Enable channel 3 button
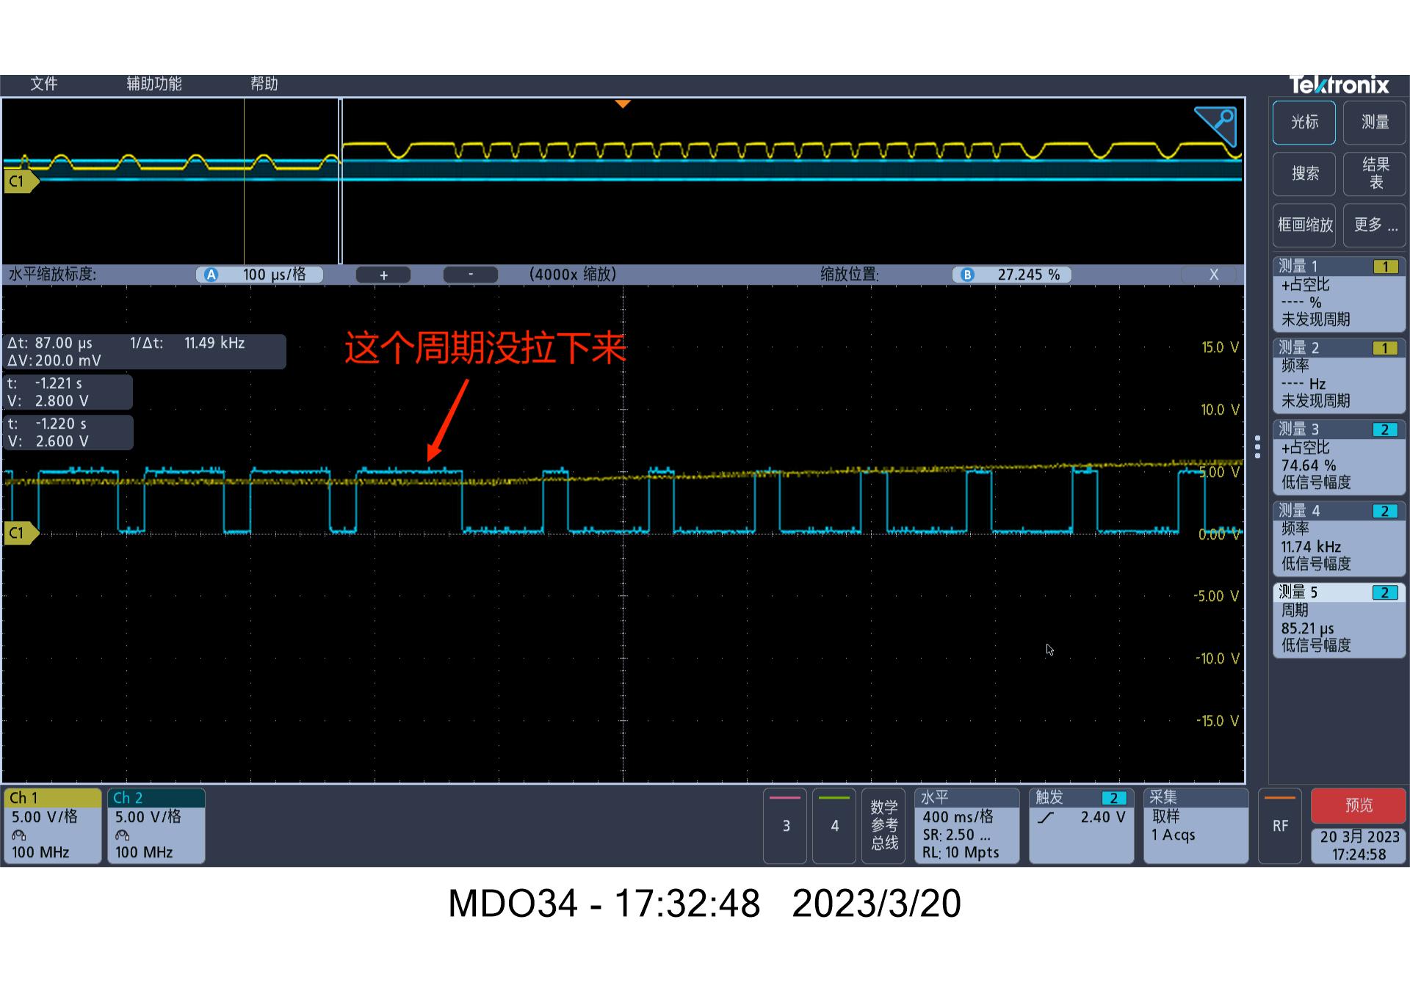This screenshot has height=991, width=1410. tap(786, 826)
